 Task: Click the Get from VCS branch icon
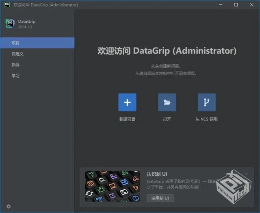tap(207, 102)
